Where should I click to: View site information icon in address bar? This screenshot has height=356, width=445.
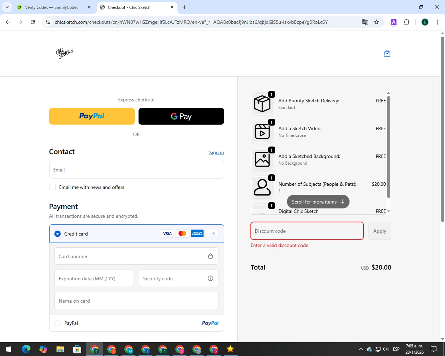(x=48, y=22)
